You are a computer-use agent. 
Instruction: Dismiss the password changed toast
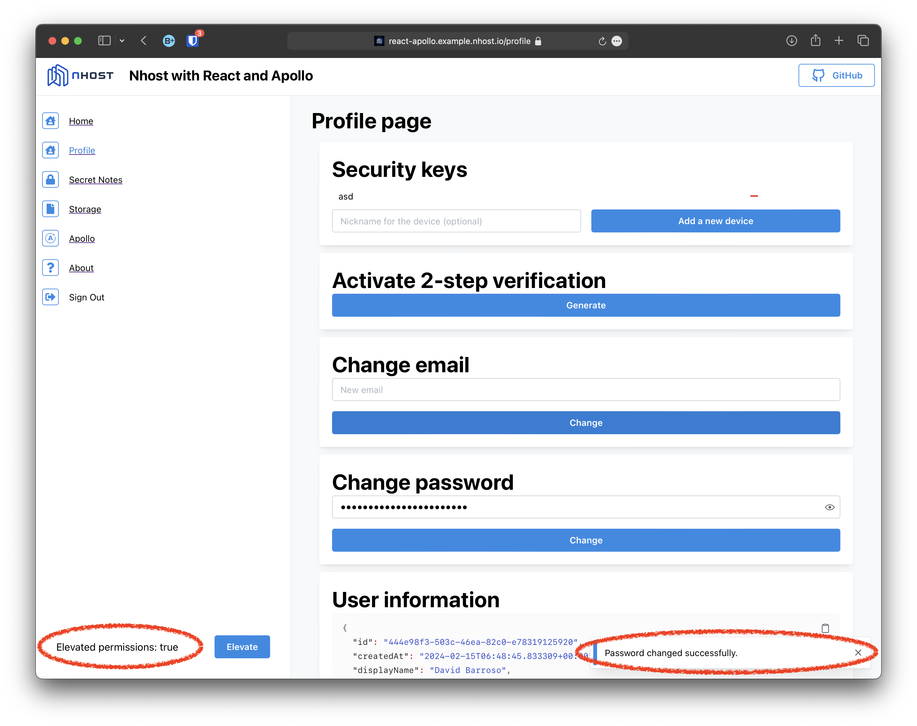click(x=858, y=652)
